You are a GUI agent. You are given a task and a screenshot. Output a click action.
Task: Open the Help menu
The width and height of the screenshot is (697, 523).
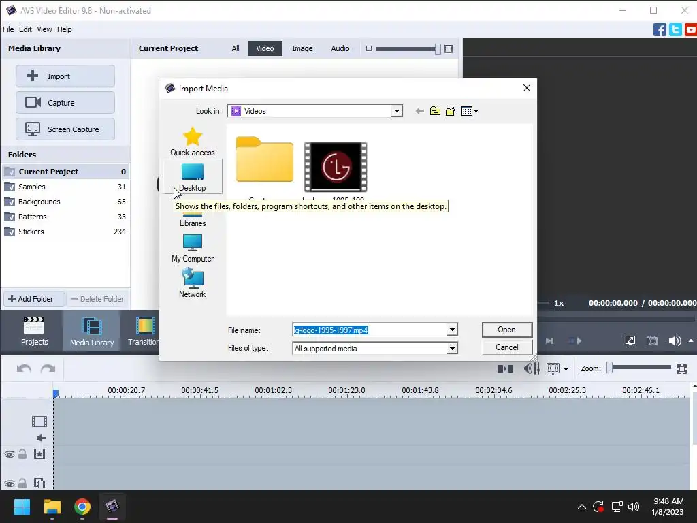pyautogui.click(x=64, y=29)
